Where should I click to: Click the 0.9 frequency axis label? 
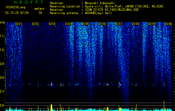coord(3,64)
